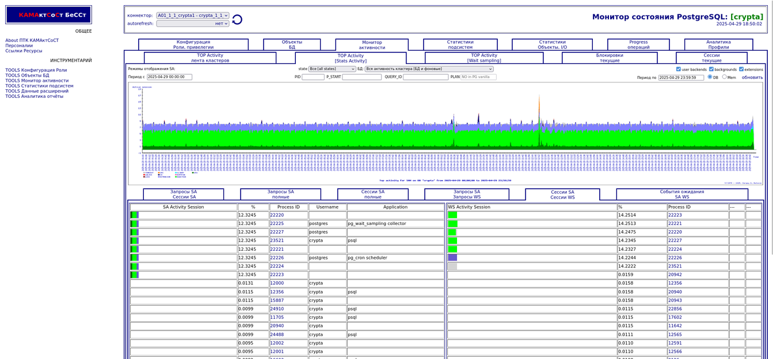Open the БД activity dropdown
The height and width of the screenshot is (359, 773).
tap(429, 69)
